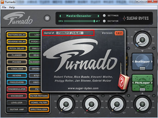This screenshot has width=158, height=118.
Task: Open the www.sugar-bytes.com link
Action: click(83, 88)
